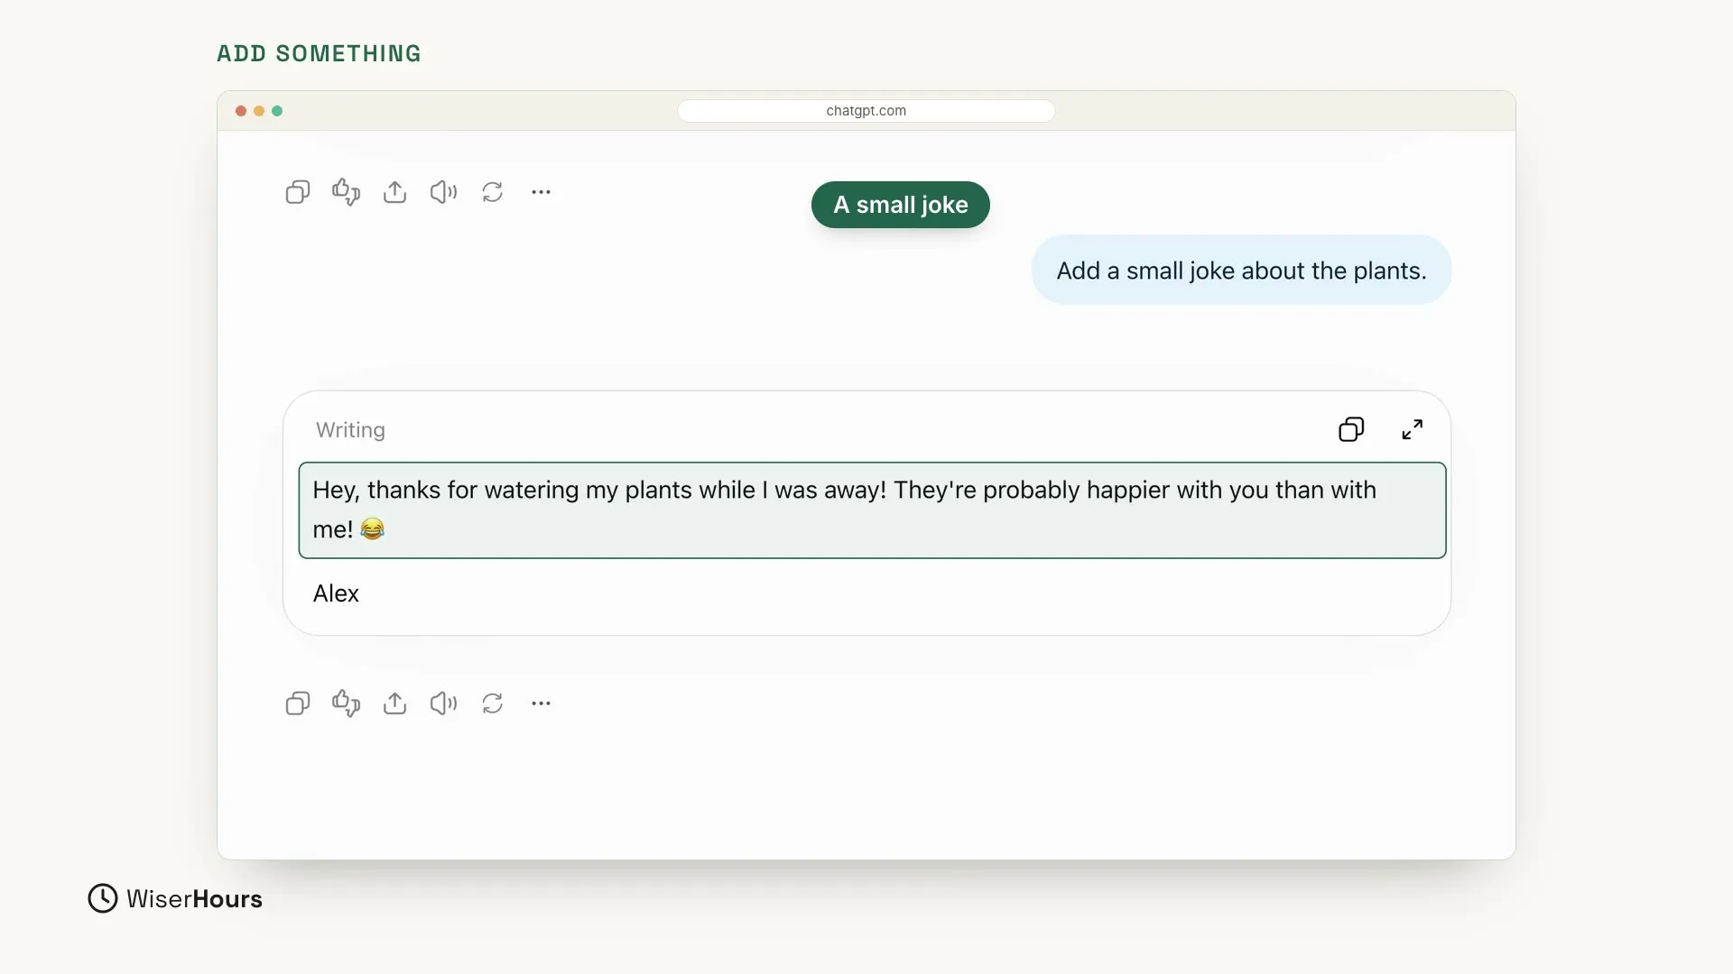Rate lower response with thumbs icon
This screenshot has width=1733, height=974.
347,703
